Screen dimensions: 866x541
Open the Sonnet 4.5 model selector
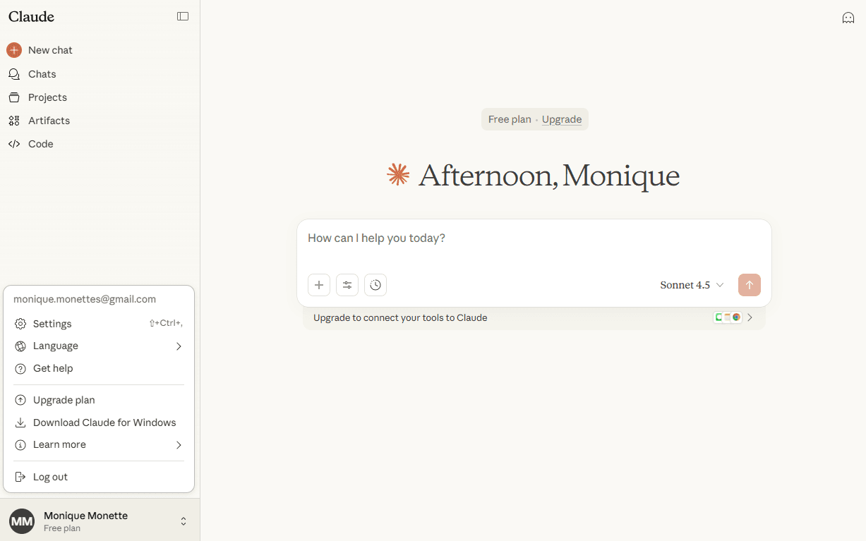(692, 285)
